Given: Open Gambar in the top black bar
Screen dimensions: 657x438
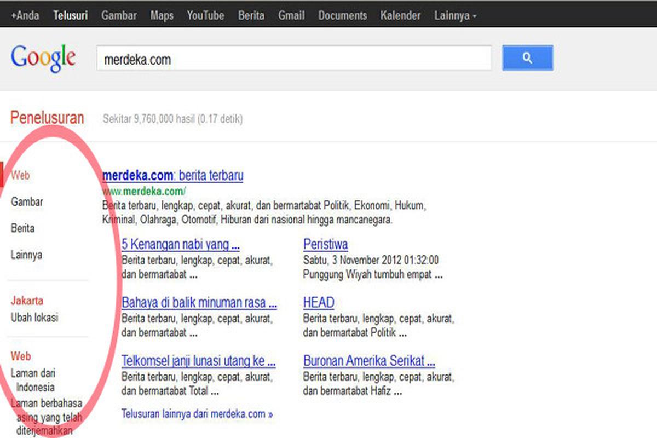Looking at the screenshot, I should [119, 16].
